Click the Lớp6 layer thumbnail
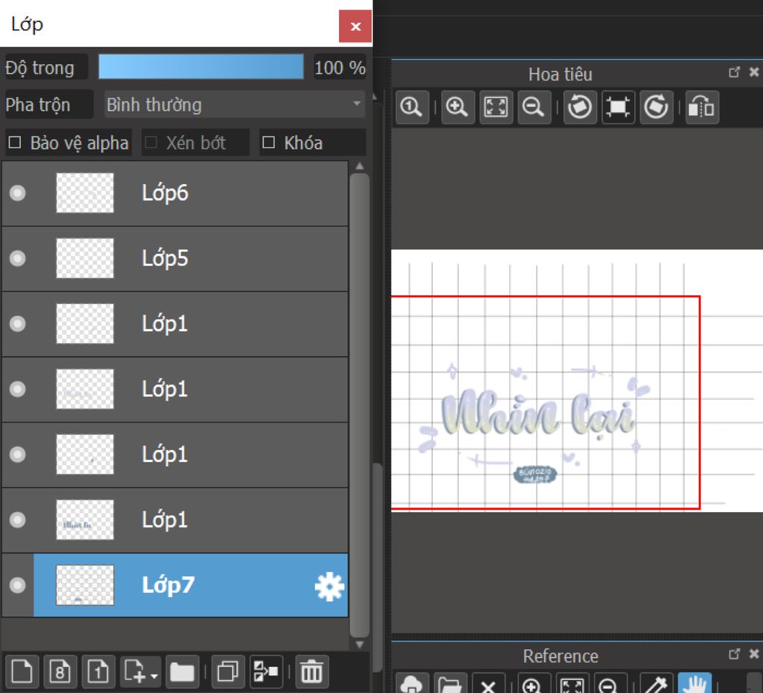 [85, 193]
